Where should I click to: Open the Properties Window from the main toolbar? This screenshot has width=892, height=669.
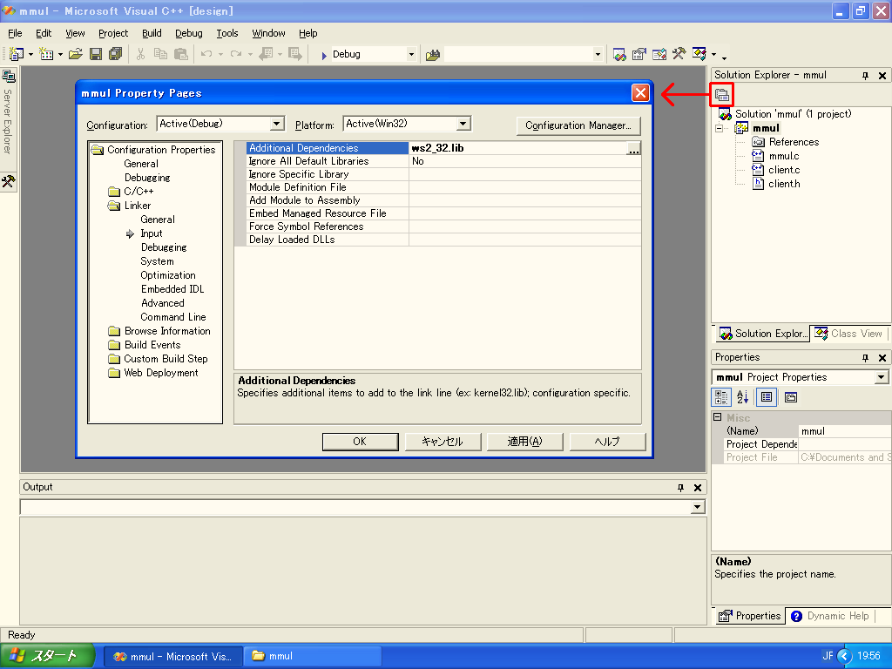tap(639, 54)
